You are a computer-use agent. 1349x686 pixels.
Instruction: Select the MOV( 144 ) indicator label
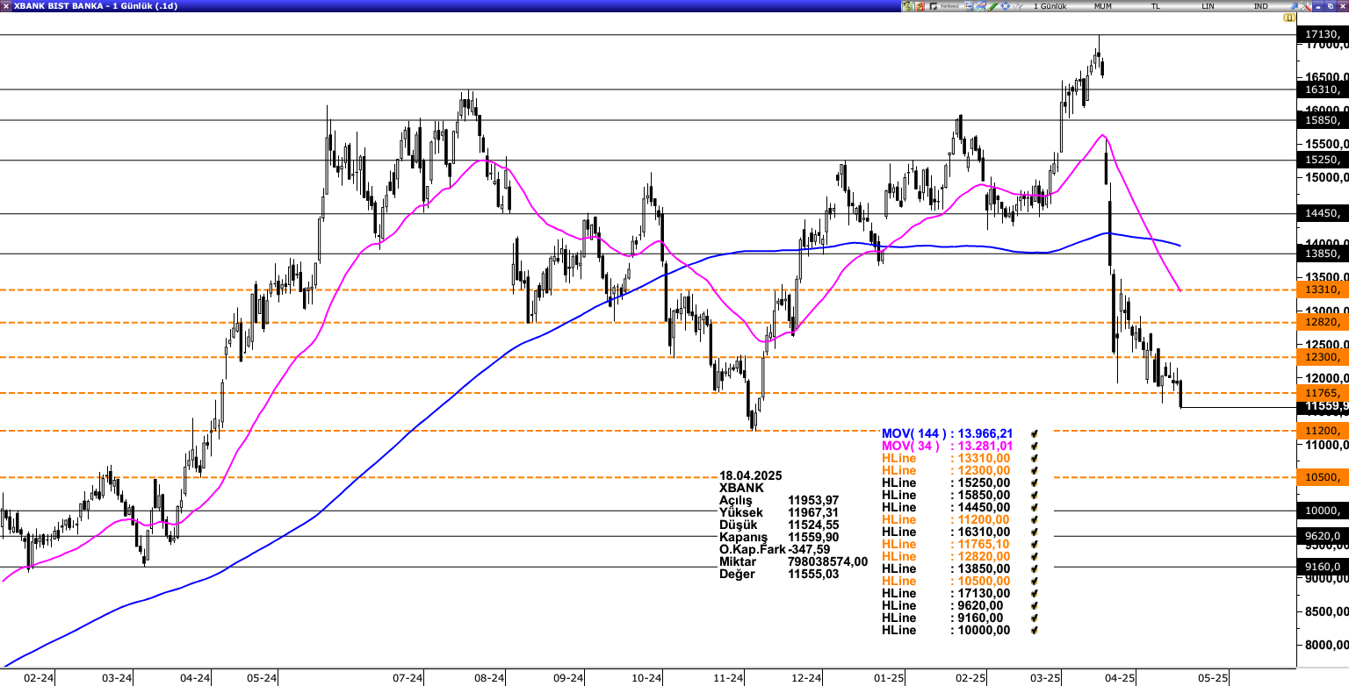pos(913,433)
